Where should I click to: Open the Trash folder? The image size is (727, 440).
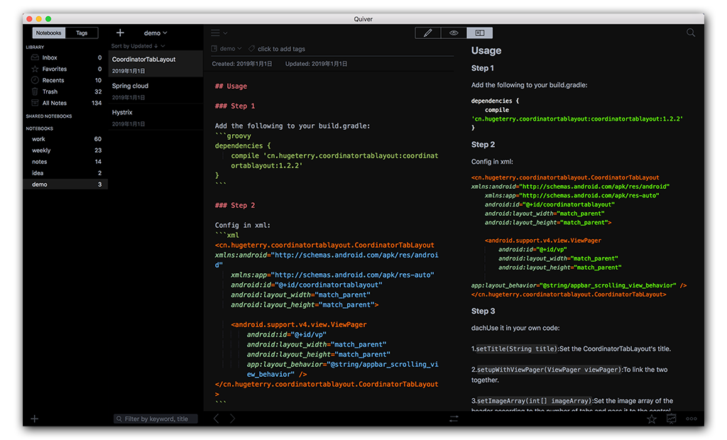coord(66,92)
